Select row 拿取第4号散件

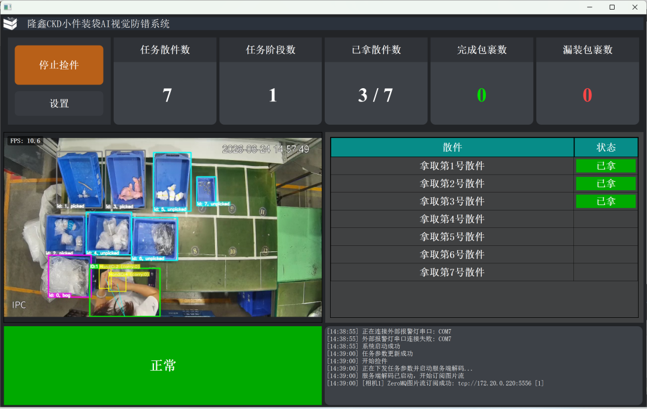484,219
